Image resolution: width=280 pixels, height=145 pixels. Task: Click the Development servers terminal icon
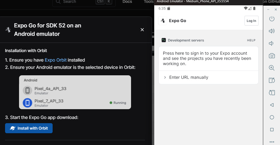(x=164, y=40)
